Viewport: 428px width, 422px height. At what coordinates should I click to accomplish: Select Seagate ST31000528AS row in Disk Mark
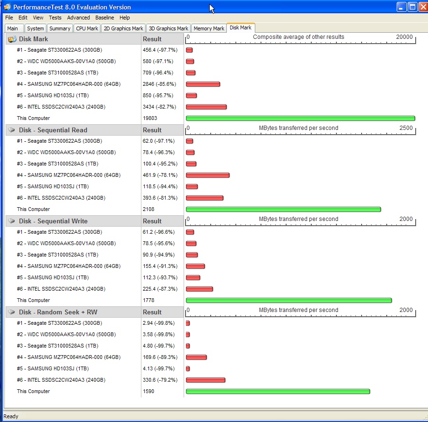tap(57, 73)
